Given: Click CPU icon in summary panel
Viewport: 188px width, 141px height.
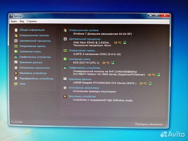Looking at the screenshot, I should pos(65,39).
